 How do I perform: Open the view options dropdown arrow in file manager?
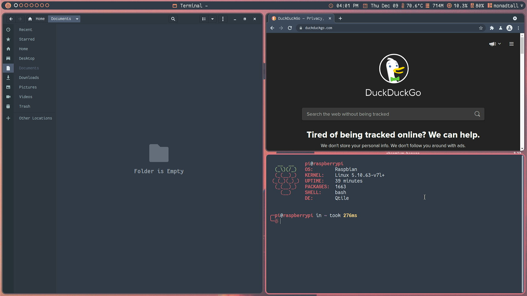click(212, 19)
